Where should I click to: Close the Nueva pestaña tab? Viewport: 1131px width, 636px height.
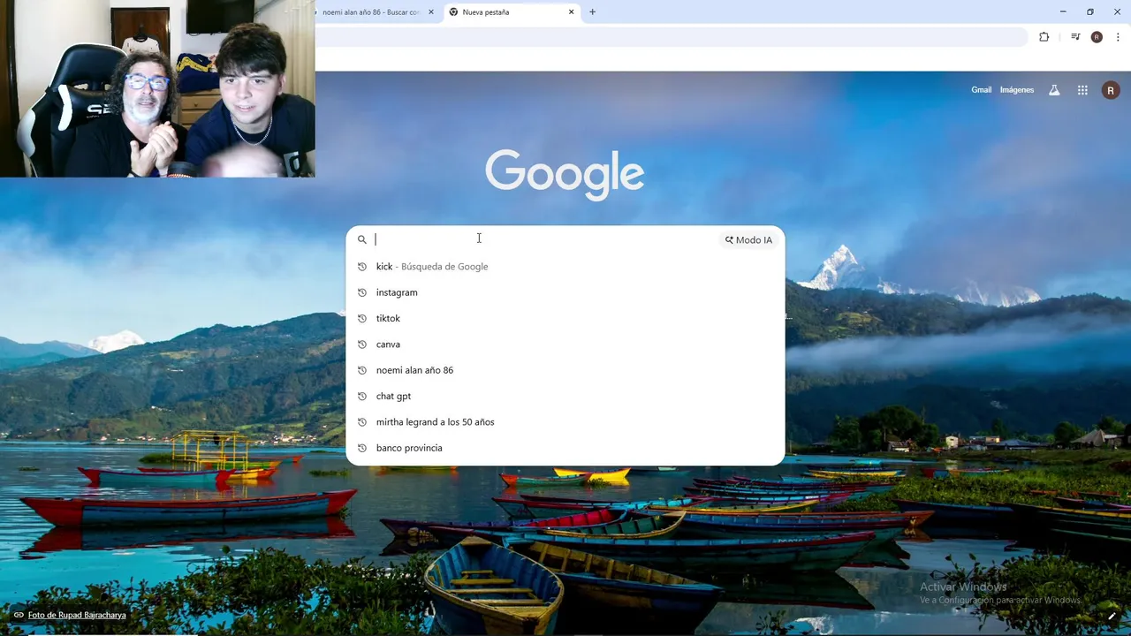[x=571, y=12]
